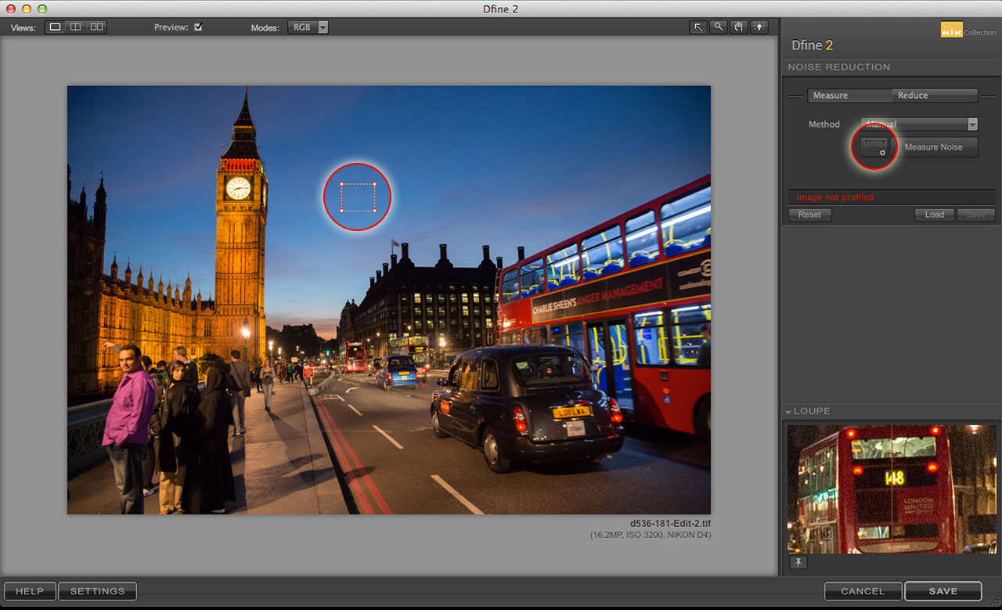This screenshot has width=1002, height=610.
Task: Collapse the Loupe panel
Action: 790,410
